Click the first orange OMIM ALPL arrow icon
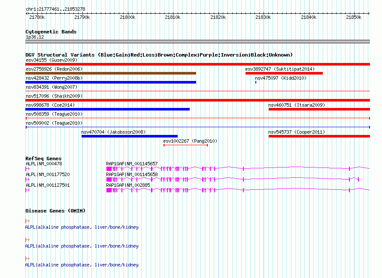The image size is (382, 278). 27,221
